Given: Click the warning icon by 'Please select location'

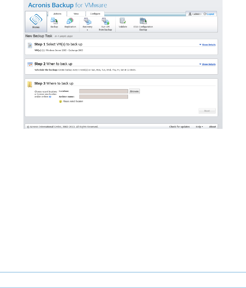Looking at the screenshot, I should pyautogui.click(x=60, y=101).
